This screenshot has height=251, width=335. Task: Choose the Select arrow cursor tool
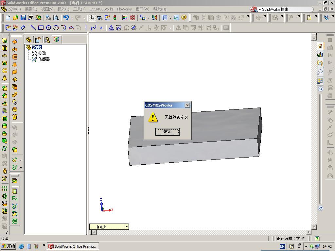tap(92, 18)
